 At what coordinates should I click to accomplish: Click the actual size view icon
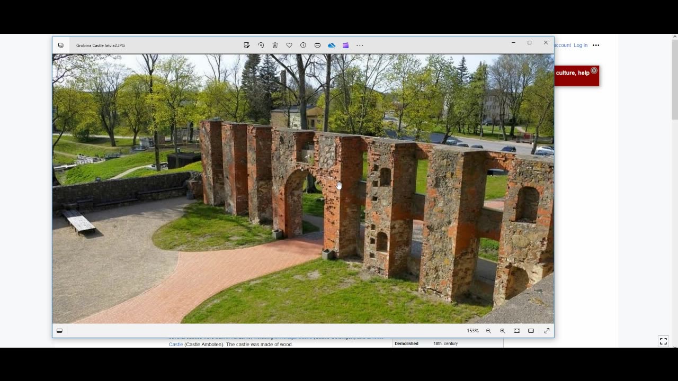[x=531, y=331]
